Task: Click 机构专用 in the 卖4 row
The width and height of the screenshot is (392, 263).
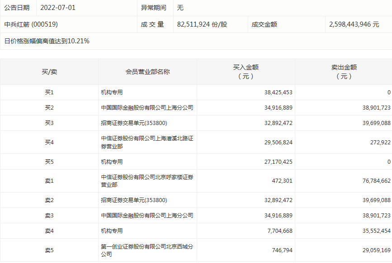Action: point(112,231)
